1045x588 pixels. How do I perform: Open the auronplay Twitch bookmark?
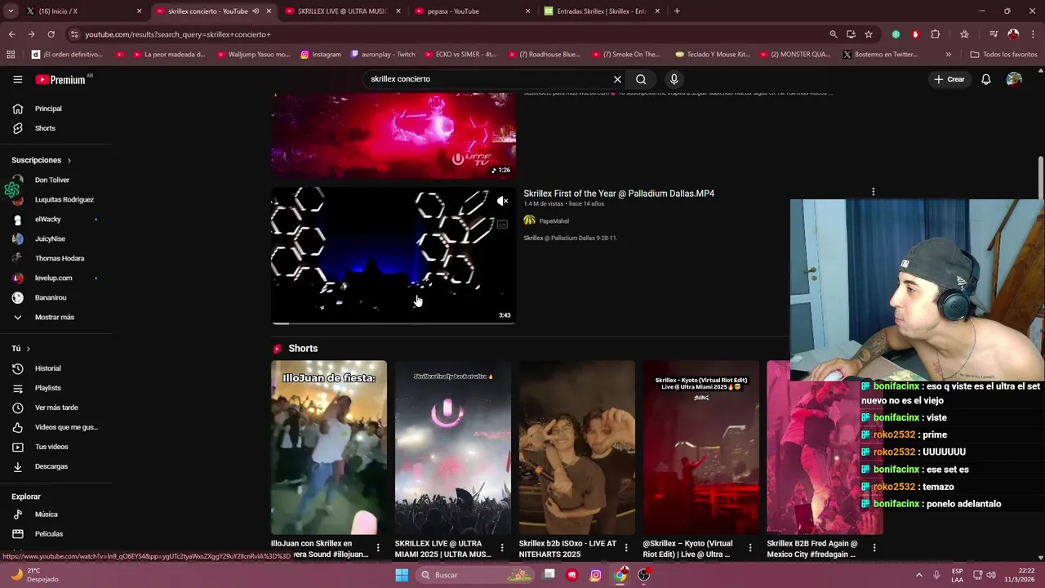[x=383, y=55]
